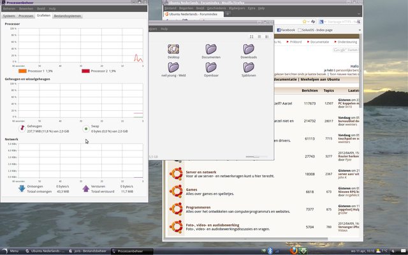This screenshot has height=255, width=408.
Task: Switch file manager to list view
Action: pyautogui.click(x=259, y=37)
